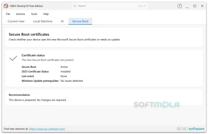This screenshot has width=208, height=134.
Task: Click the 'Active' Secure Boot value
Action: click(64, 67)
